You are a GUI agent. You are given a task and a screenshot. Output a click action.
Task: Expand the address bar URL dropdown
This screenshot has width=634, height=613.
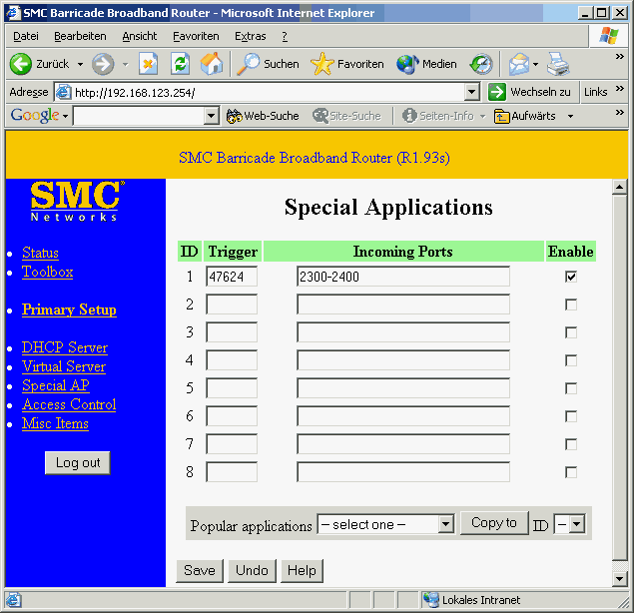click(x=472, y=92)
